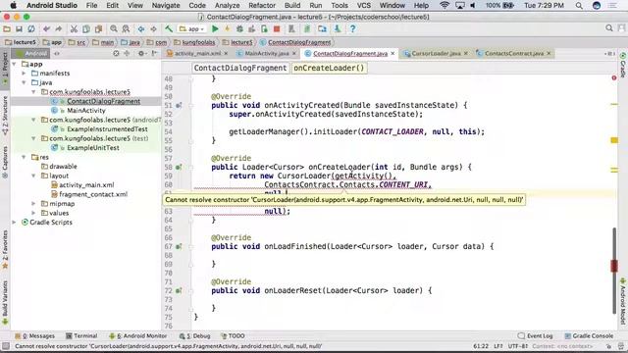This screenshot has height=353, width=628.
Task: Switch to the CursorLoader.java tab
Action: 436,53
